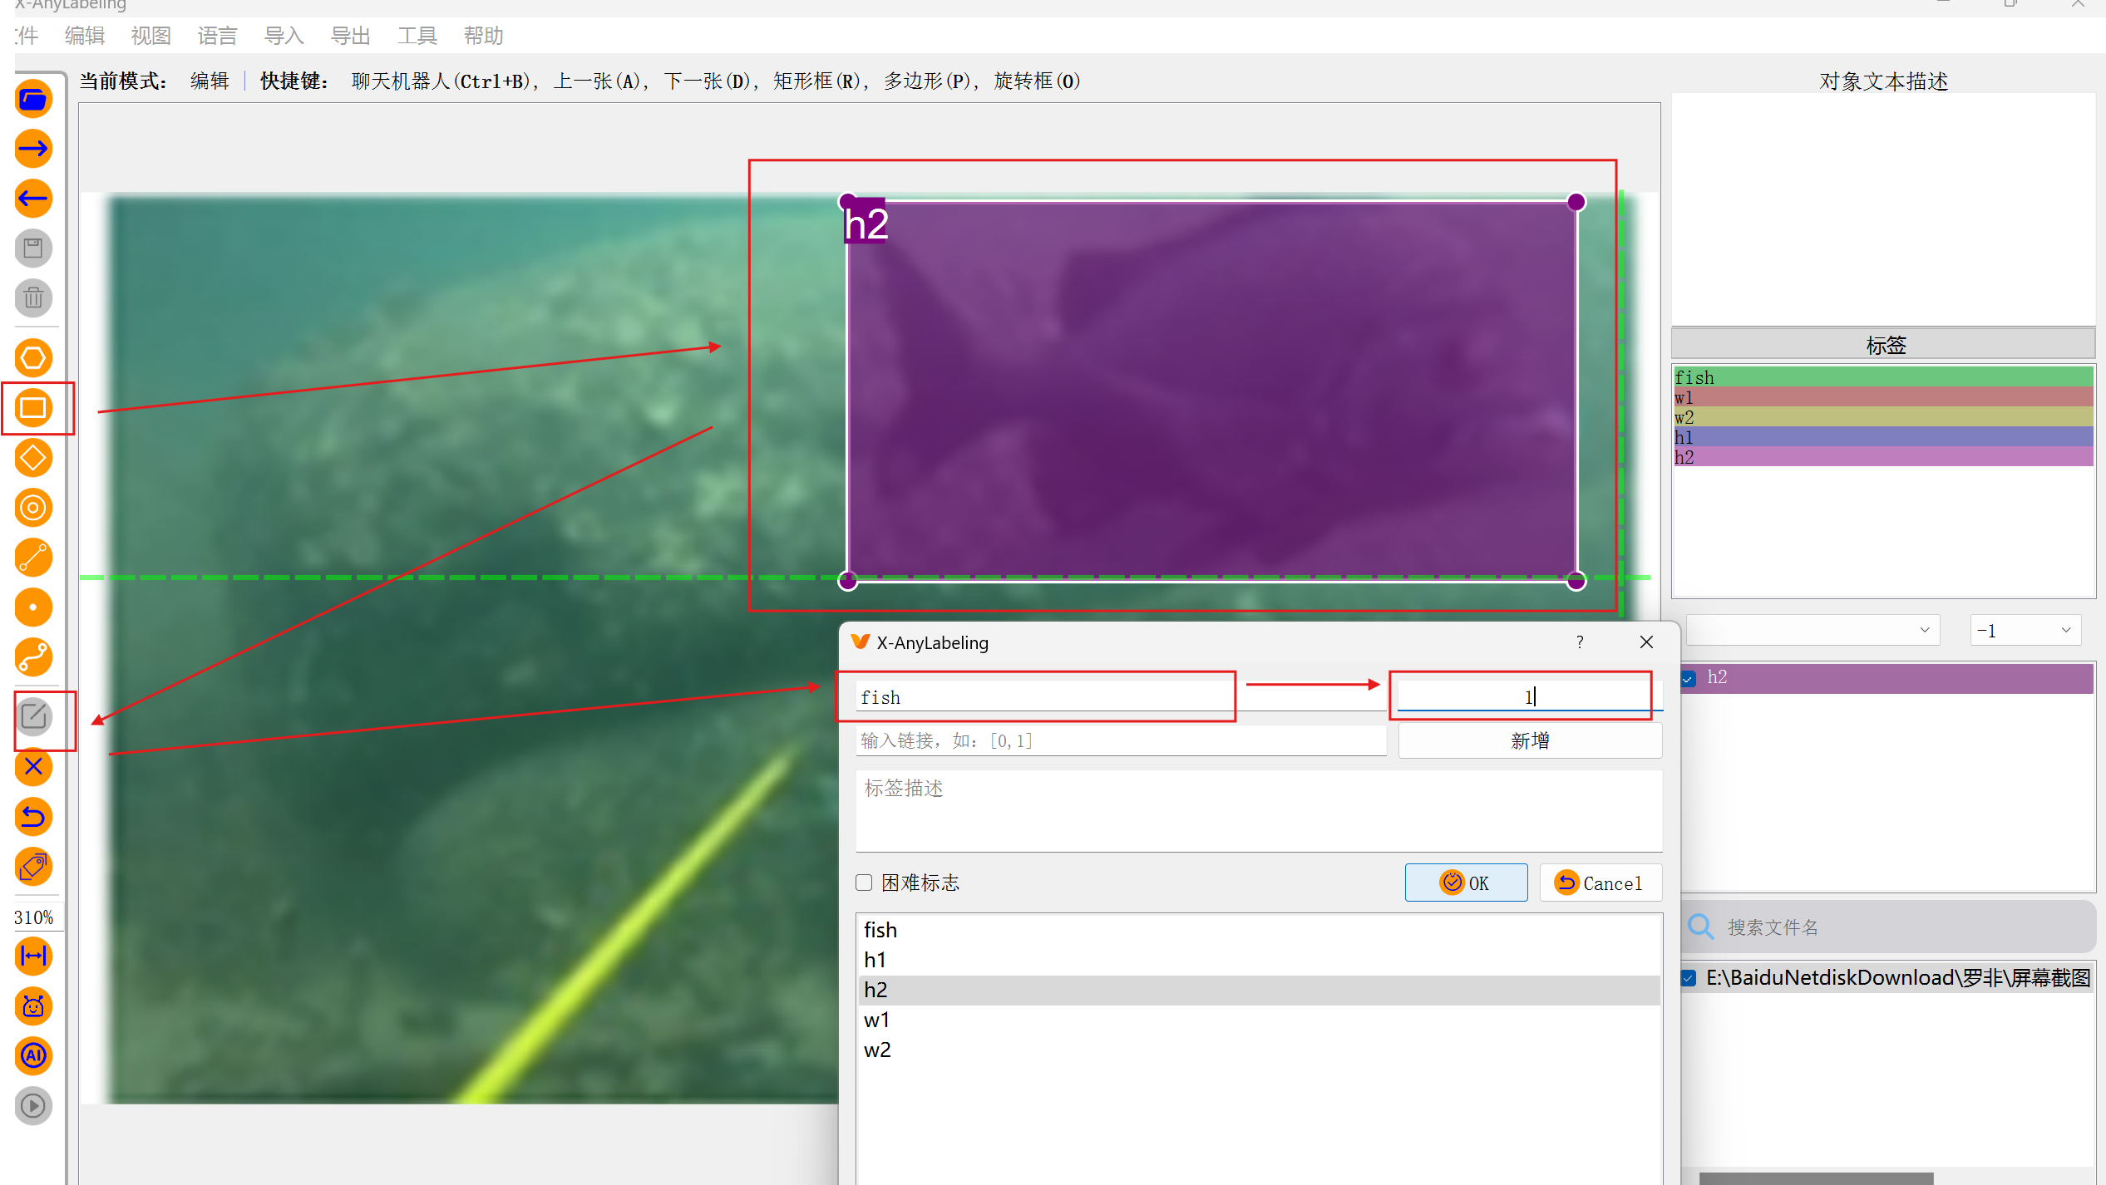Click the chatbot robot icon
The image size is (2106, 1185).
[33, 1006]
